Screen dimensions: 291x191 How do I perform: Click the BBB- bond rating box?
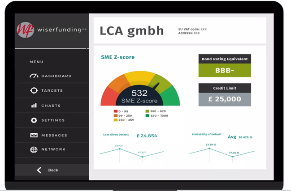[x=225, y=70]
